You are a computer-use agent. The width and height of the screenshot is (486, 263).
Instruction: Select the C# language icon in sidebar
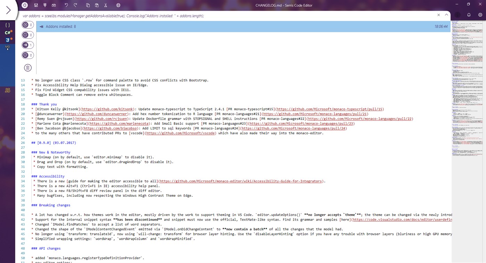tap(7, 33)
